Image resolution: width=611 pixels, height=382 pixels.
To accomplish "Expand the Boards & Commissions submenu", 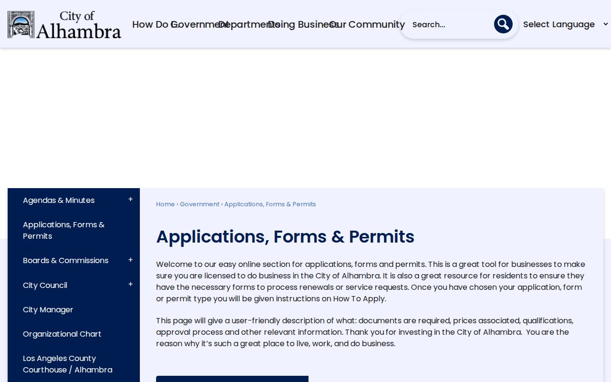I will pyautogui.click(x=130, y=260).
